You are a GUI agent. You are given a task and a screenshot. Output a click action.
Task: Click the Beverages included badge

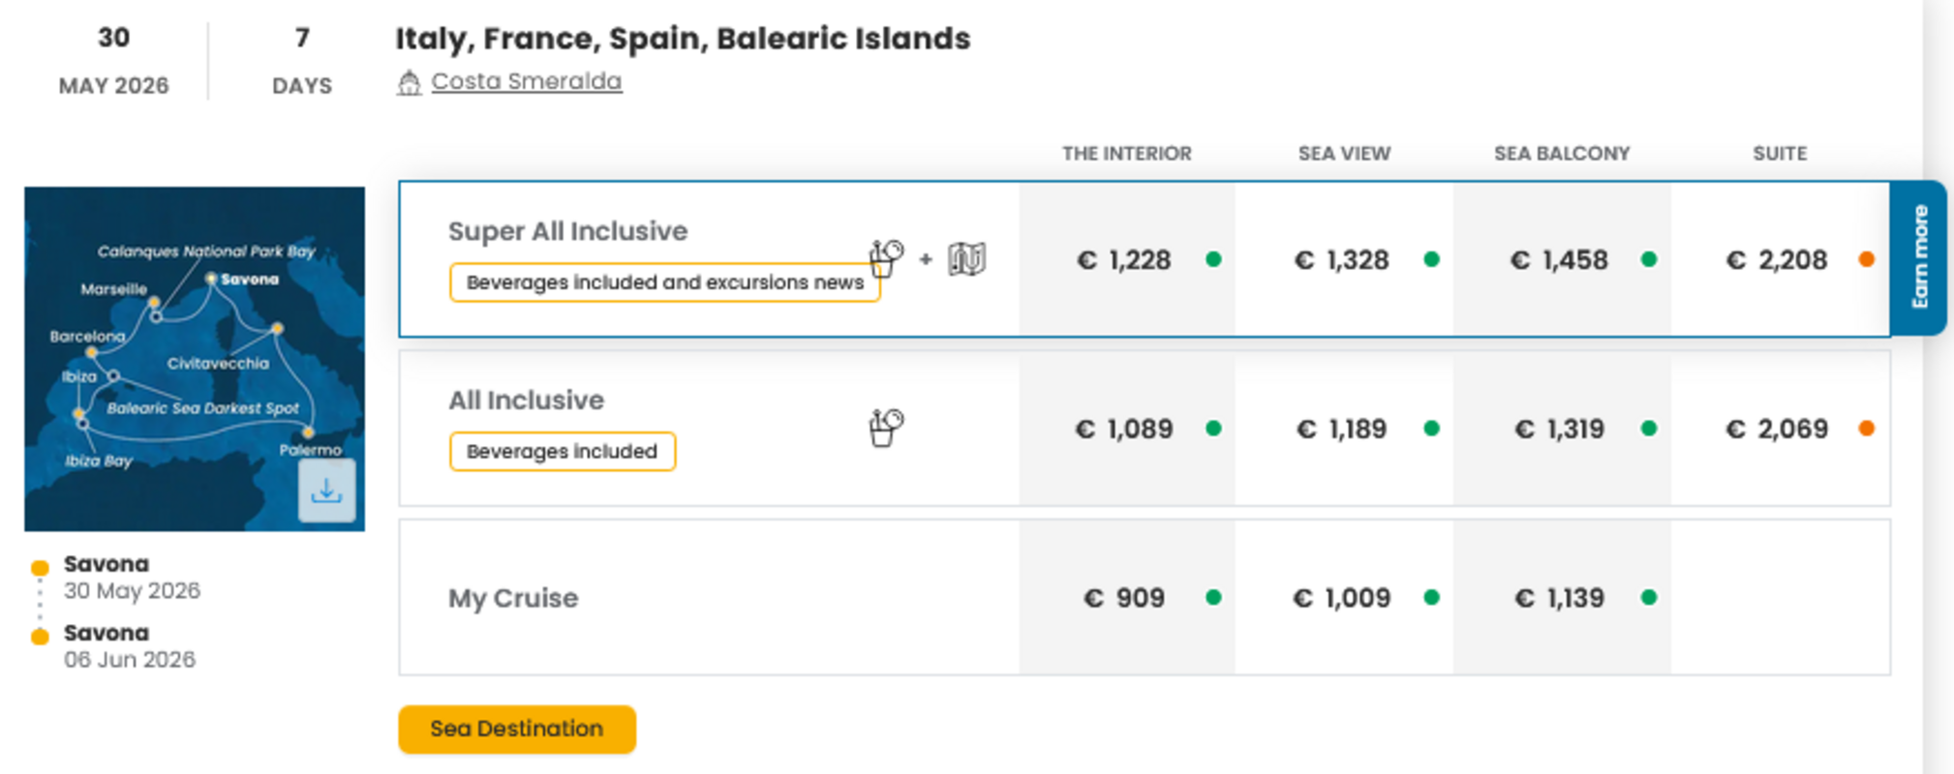tap(562, 452)
